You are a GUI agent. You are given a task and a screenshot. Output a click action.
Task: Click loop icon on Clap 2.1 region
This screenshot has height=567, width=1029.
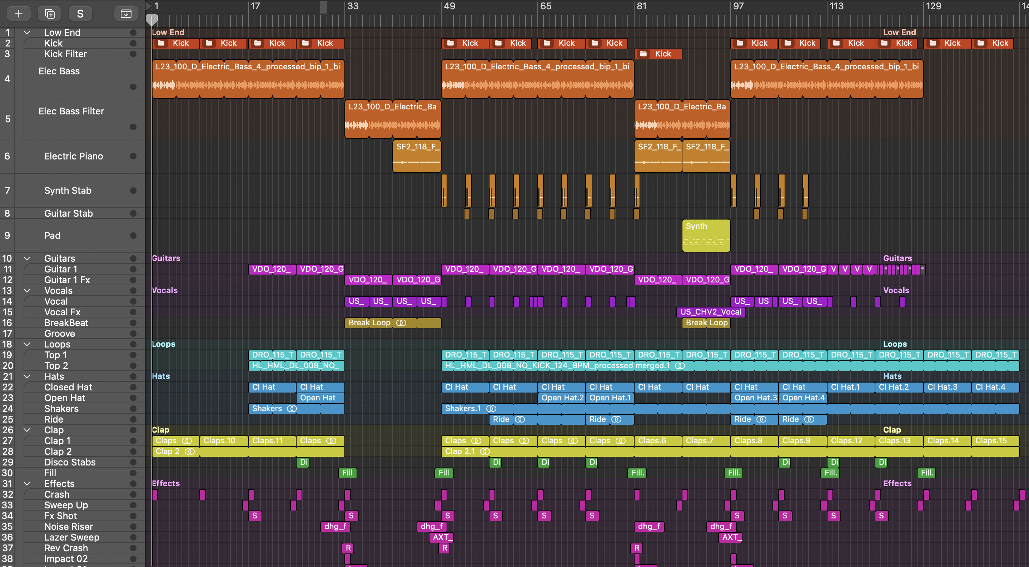pyautogui.click(x=484, y=452)
